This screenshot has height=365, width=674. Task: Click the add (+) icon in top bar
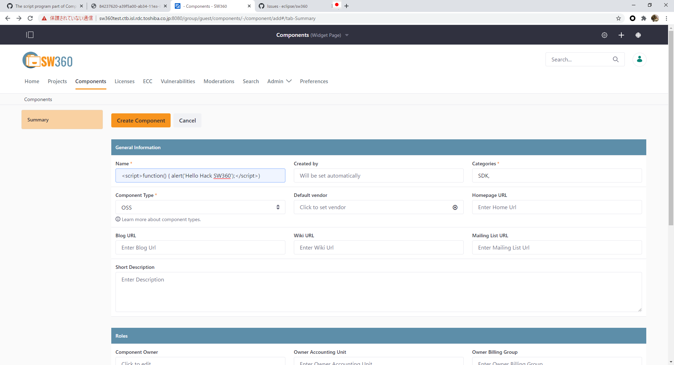coord(621,35)
